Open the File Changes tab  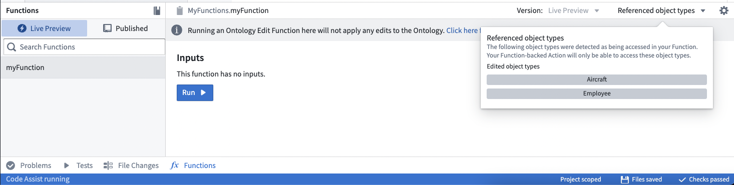131,165
